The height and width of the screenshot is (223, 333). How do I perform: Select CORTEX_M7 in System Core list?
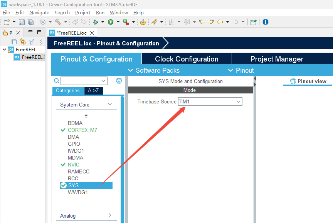82,130
